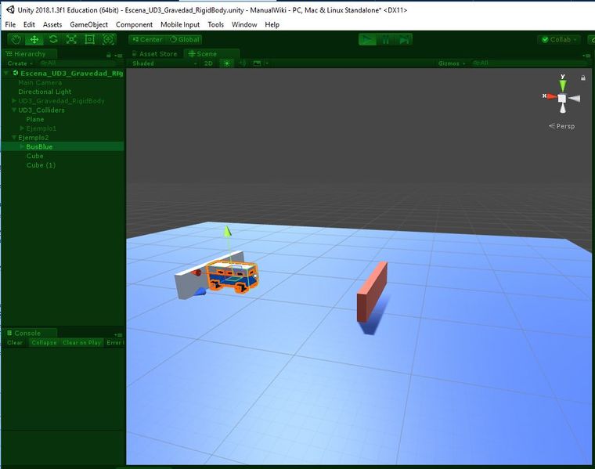
Task: Click the red X axis gizmo cone
Action: pos(550,97)
